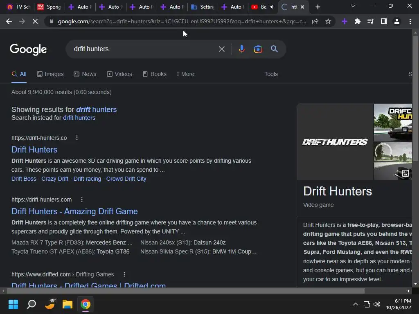This screenshot has height=314, width=419.
Task: Open the top car screenshot thumbnail
Action: [x=393, y=123]
